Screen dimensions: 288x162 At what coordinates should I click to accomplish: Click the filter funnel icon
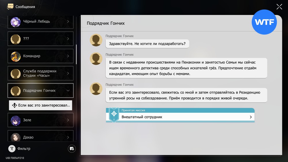point(12,149)
